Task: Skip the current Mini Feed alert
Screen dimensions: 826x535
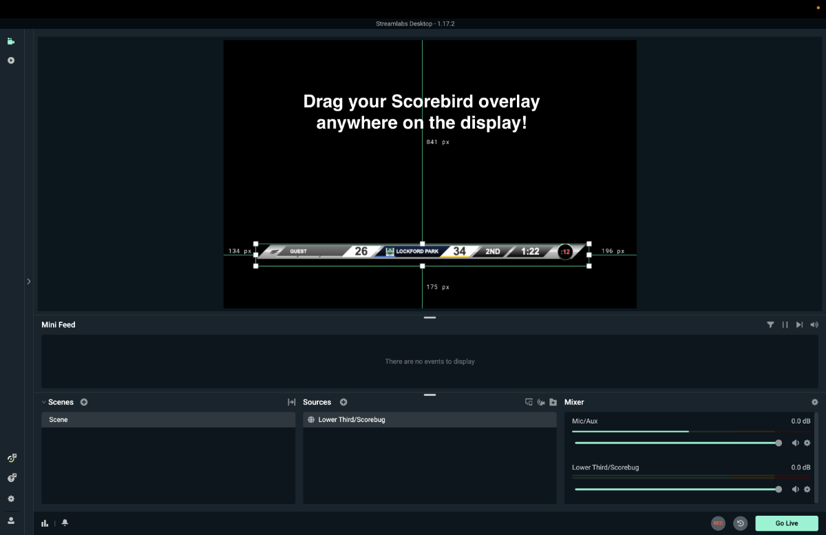Action: 799,325
